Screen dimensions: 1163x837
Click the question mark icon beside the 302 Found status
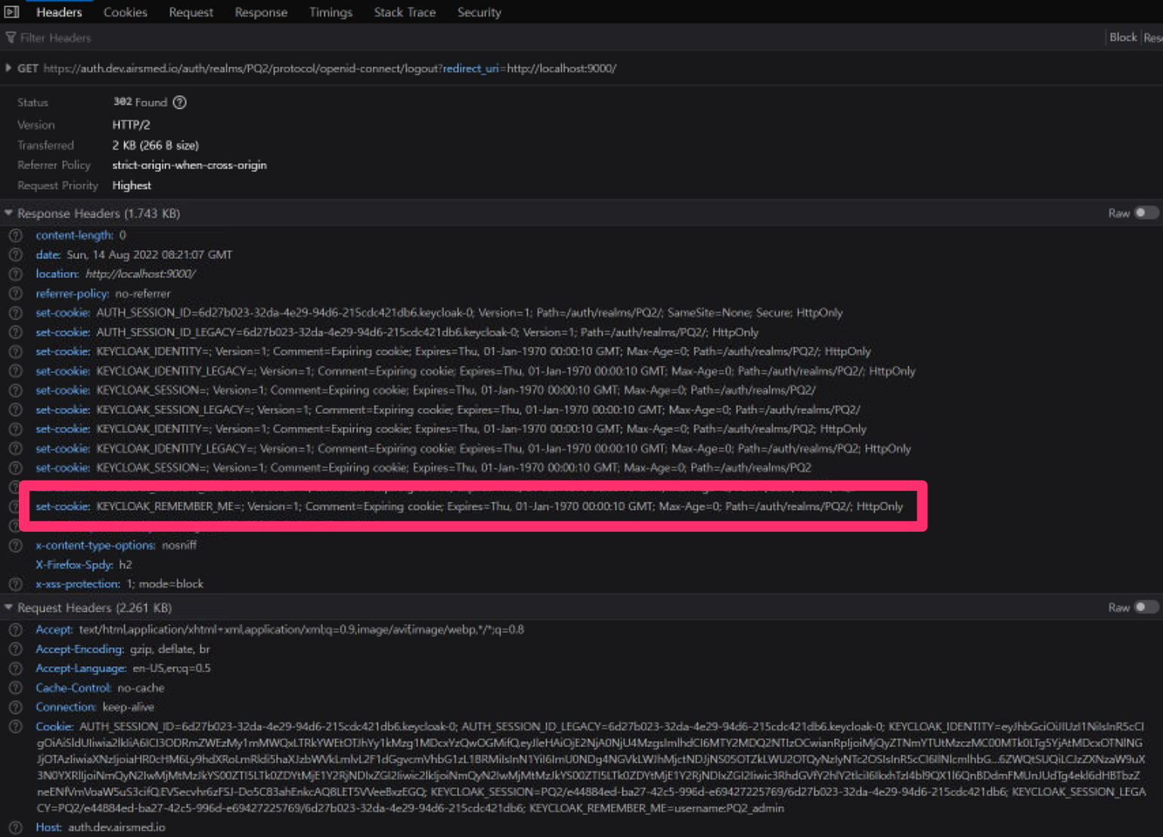179,102
